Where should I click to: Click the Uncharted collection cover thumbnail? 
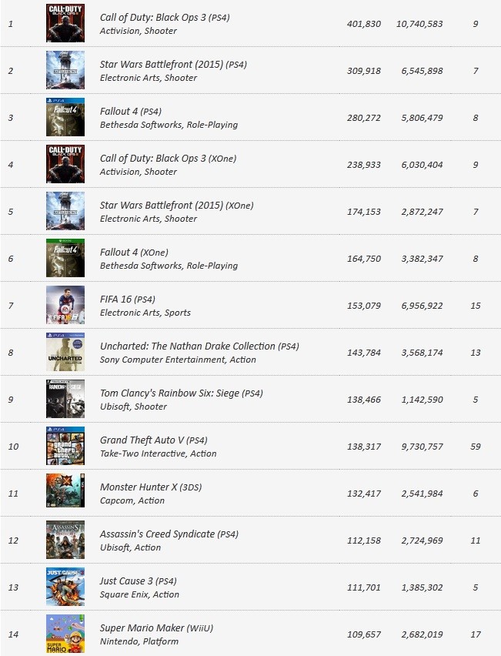coord(65,352)
